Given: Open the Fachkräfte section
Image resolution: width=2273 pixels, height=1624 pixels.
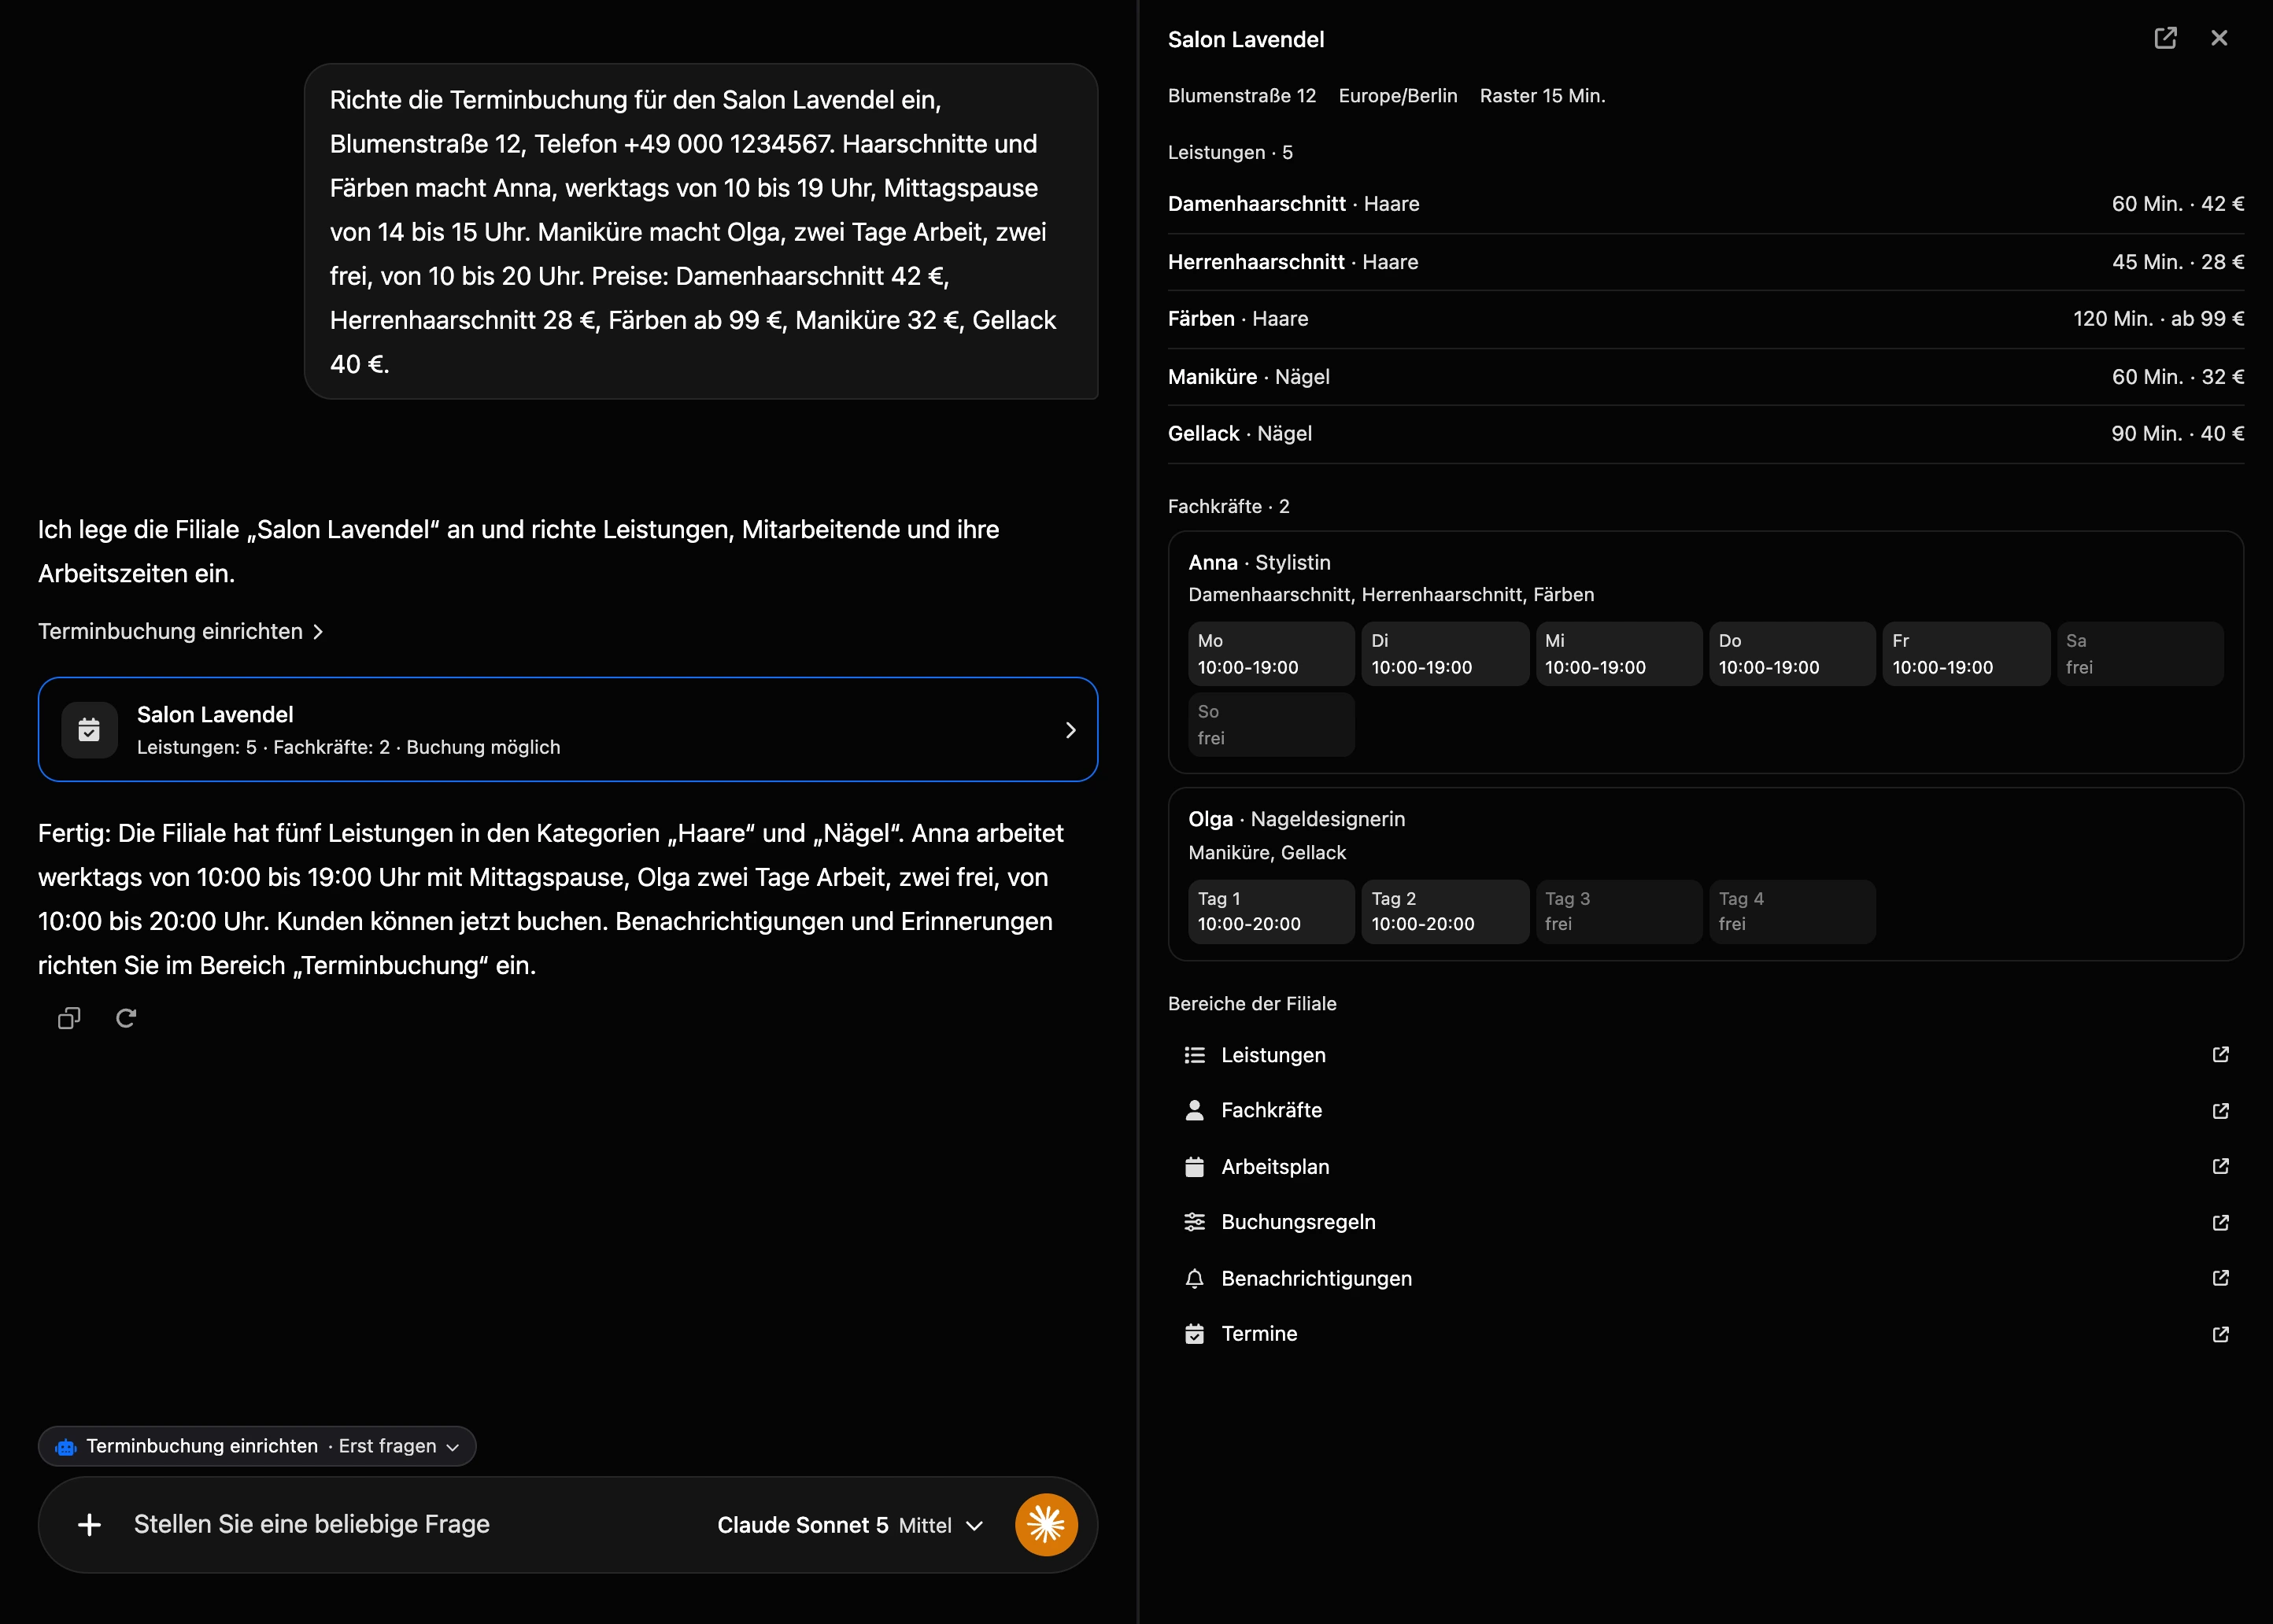Looking at the screenshot, I should [1706, 1110].
